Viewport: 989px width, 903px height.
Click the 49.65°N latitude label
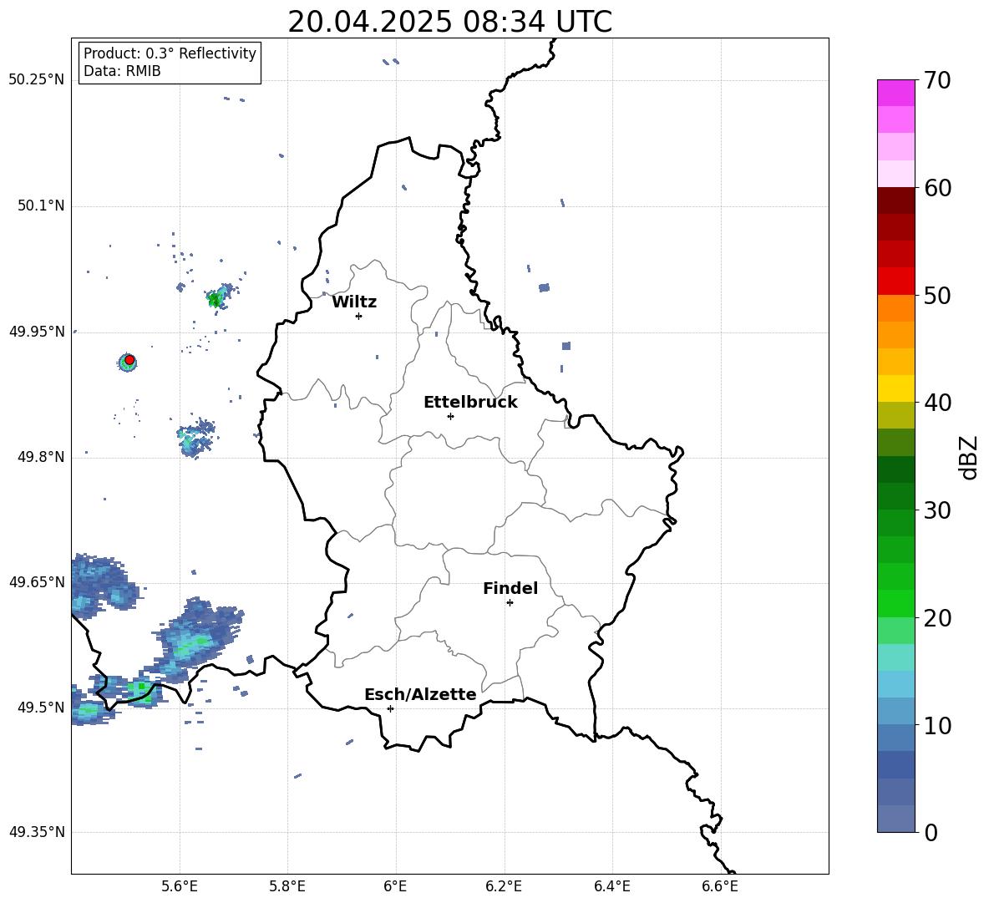point(37,581)
